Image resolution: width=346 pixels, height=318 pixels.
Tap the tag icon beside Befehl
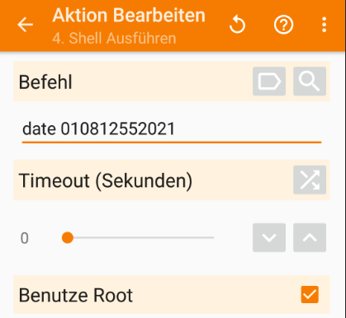[x=269, y=82]
